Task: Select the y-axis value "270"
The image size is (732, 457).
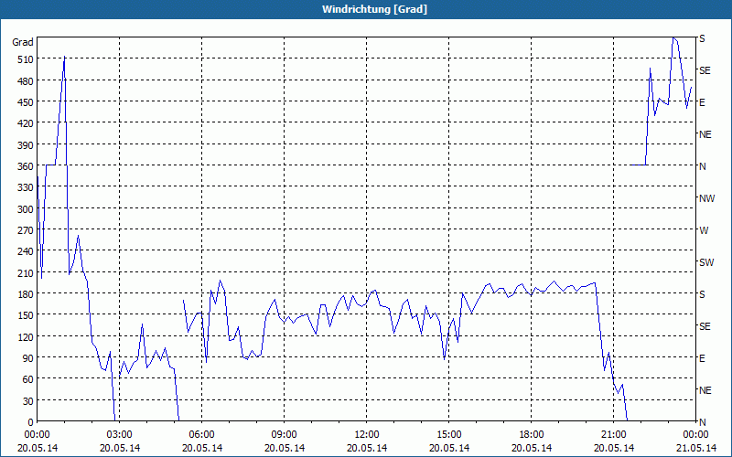Action: pyautogui.click(x=26, y=230)
